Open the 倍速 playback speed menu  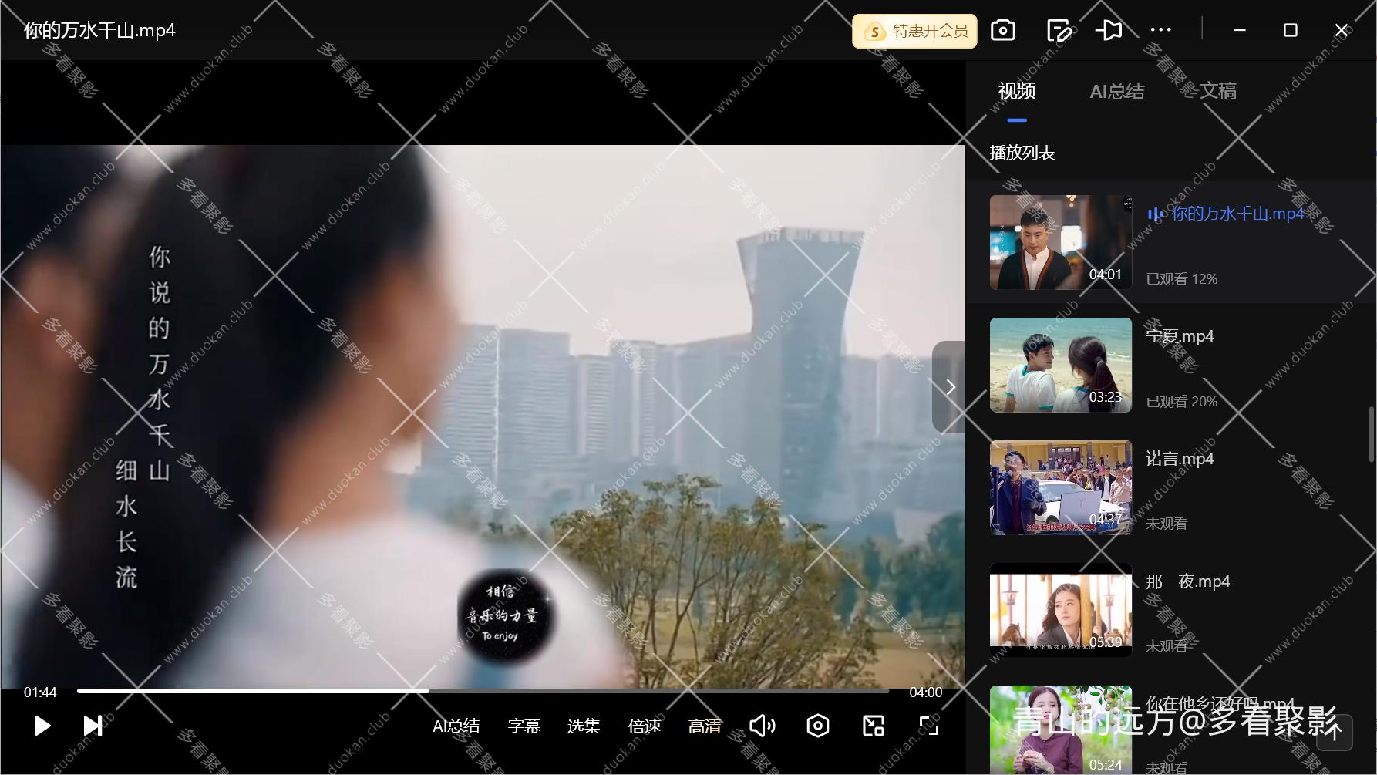644,726
